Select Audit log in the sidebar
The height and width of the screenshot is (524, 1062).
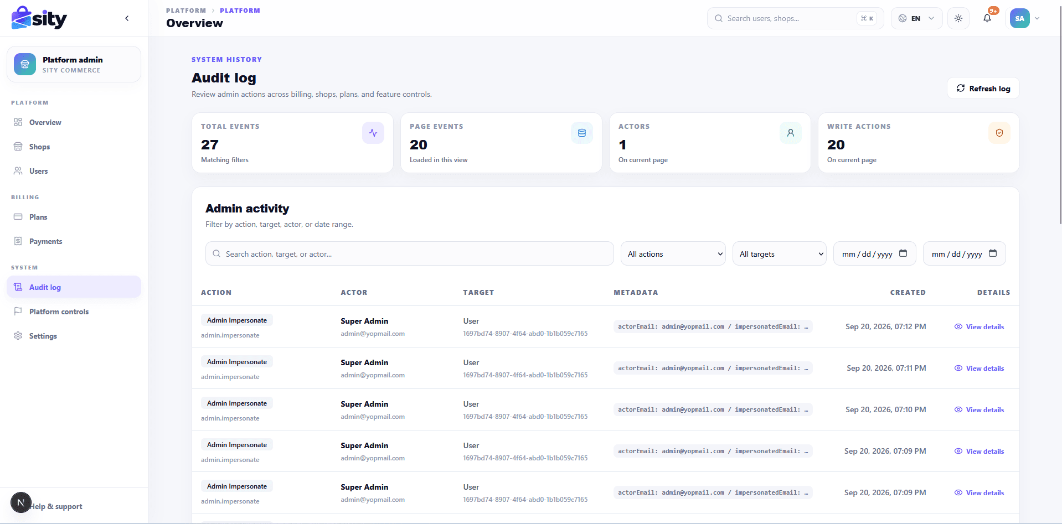(74, 287)
